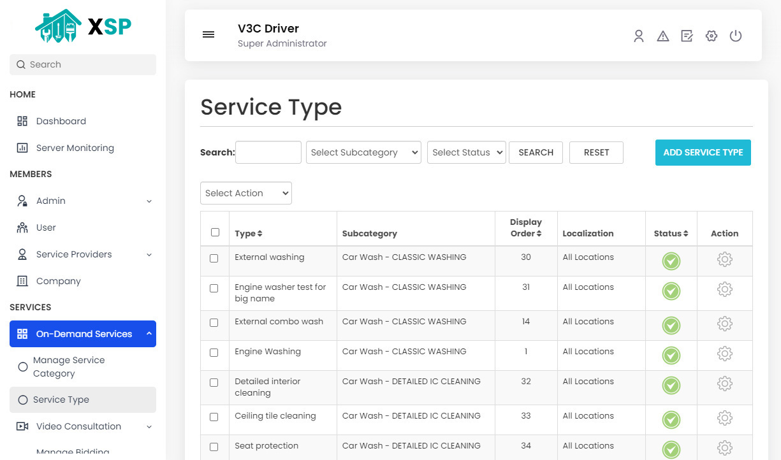This screenshot has width=781, height=460.
Task: Click the RESET button
Action: pyautogui.click(x=595, y=152)
